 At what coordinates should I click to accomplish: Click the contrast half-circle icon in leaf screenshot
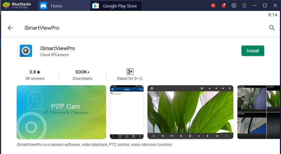pos(208,136)
